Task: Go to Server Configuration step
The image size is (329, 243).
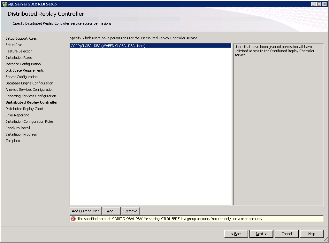Action: 21,77
